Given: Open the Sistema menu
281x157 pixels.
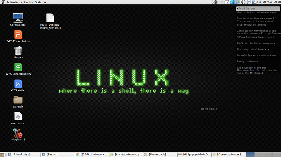Looking at the screenshot, I should click(x=40, y=2).
